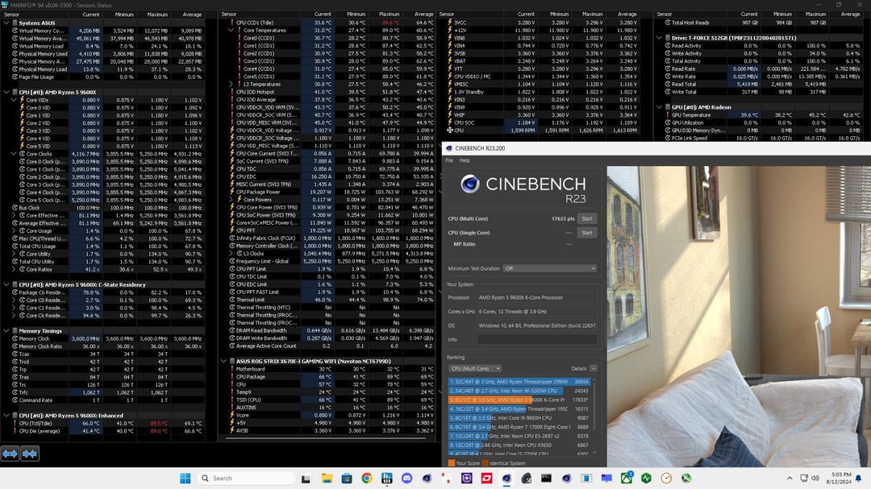
Task: Open the CPU (Multi Core) ranking dropdown
Action: pos(475,368)
